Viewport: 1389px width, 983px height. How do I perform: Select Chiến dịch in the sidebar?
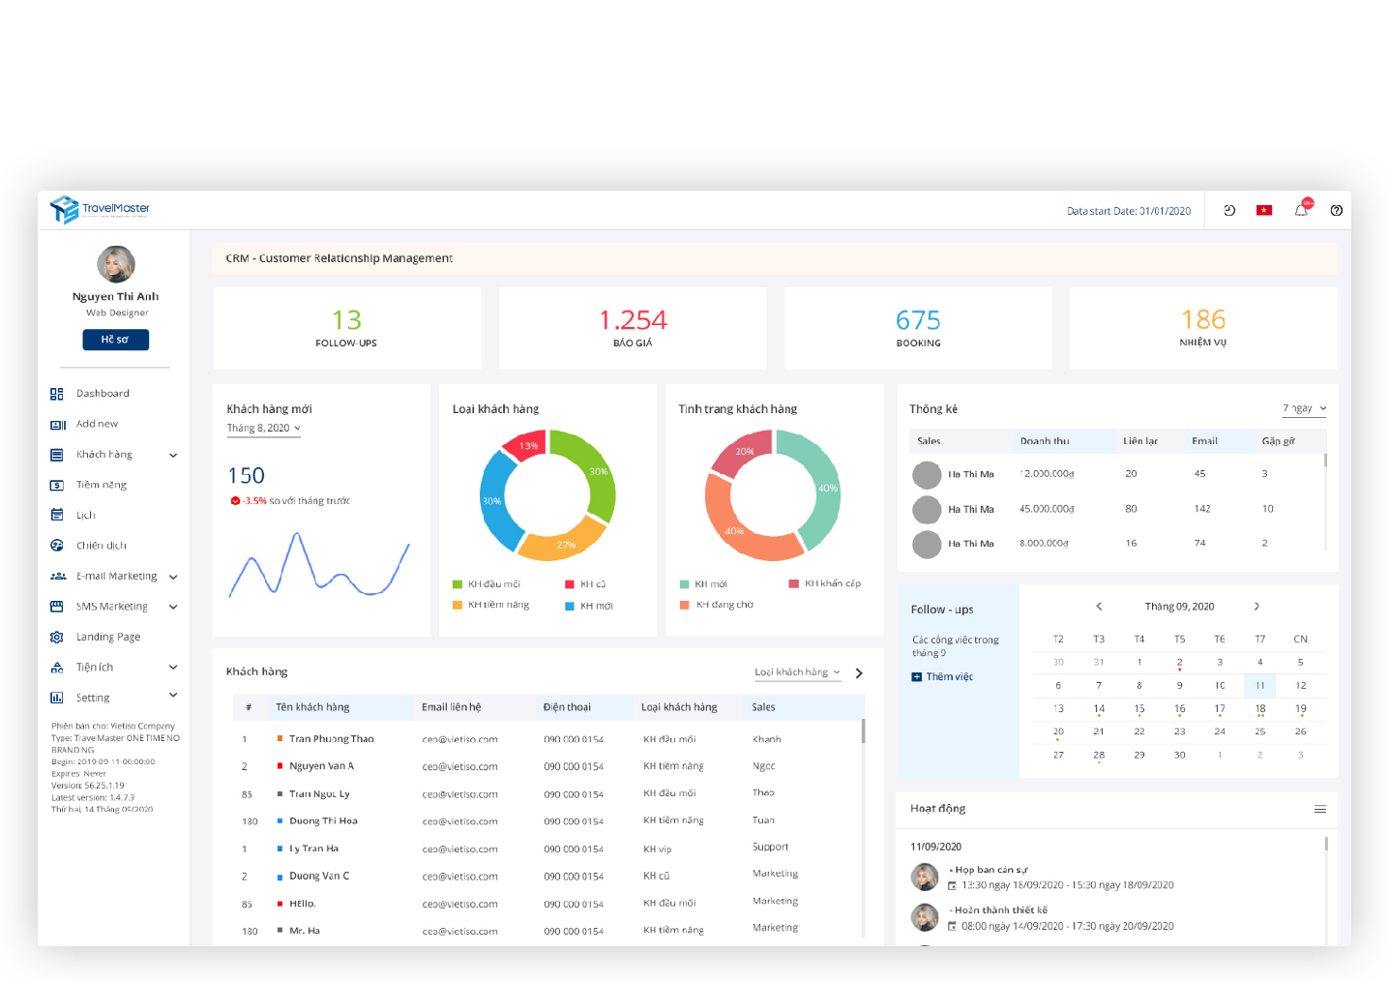[102, 546]
